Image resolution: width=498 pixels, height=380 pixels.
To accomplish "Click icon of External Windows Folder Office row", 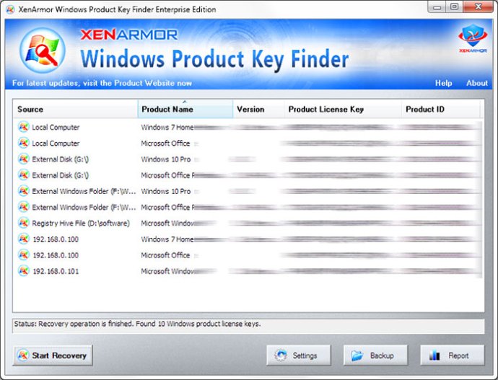I will [24, 207].
